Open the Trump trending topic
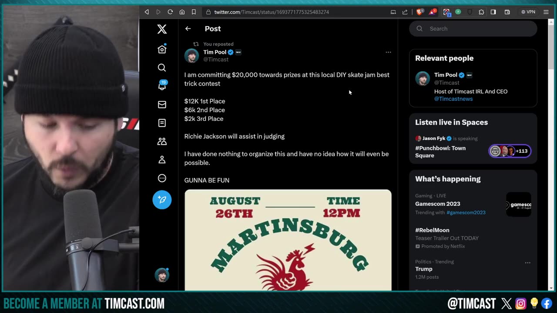The image size is (557, 313). pyautogui.click(x=424, y=269)
